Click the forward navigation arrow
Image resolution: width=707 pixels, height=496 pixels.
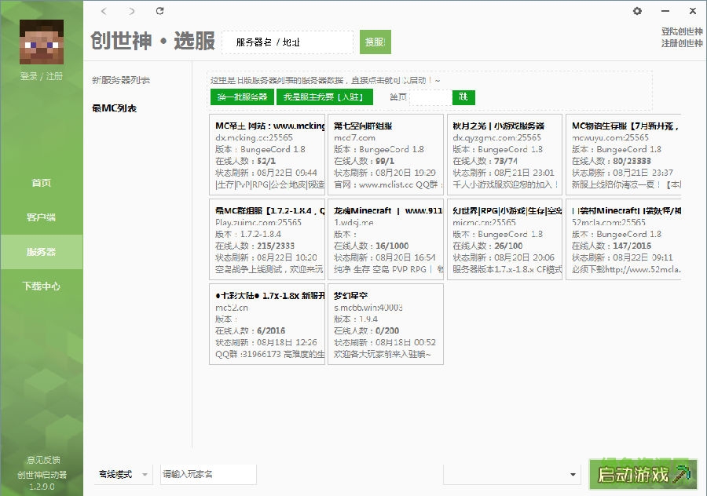point(131,11)
